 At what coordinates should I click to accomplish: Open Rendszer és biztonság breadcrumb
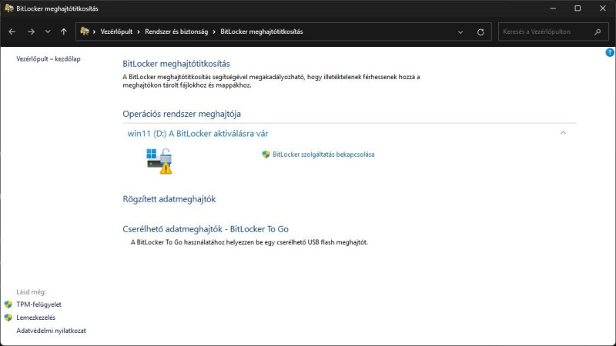[176, 32]
